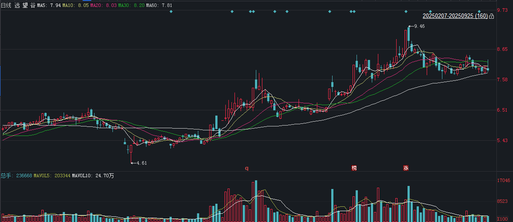This screenshot has width=513, height=222.
Task: Select the green MA30: 8.20 indicator label
Action: click(131, 6)
